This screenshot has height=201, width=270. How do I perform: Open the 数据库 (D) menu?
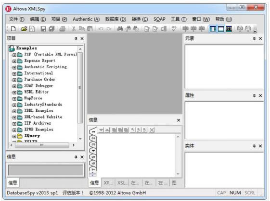click(116, 19)
